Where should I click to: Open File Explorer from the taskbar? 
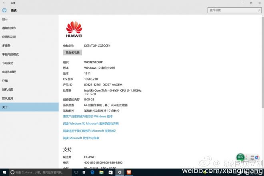point(101,172)
